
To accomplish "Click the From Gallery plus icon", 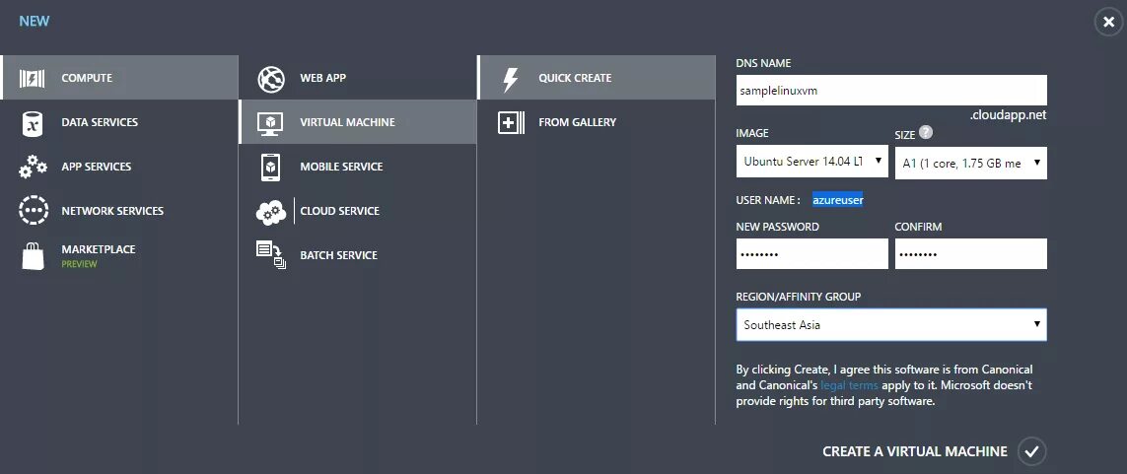I will [x=511, y=123].
